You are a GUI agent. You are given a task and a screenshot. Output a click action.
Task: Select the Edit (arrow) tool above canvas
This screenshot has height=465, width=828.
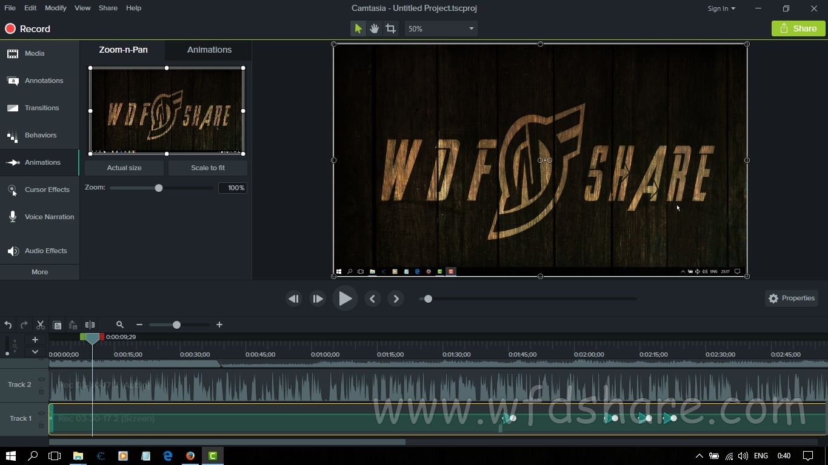(358, 28)
